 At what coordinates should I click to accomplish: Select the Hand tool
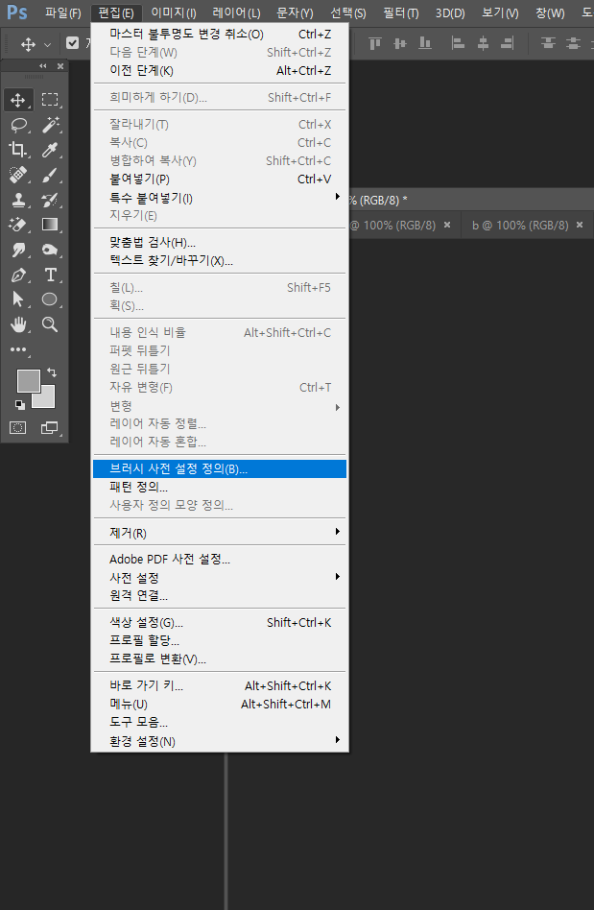(x=18, y=324)
